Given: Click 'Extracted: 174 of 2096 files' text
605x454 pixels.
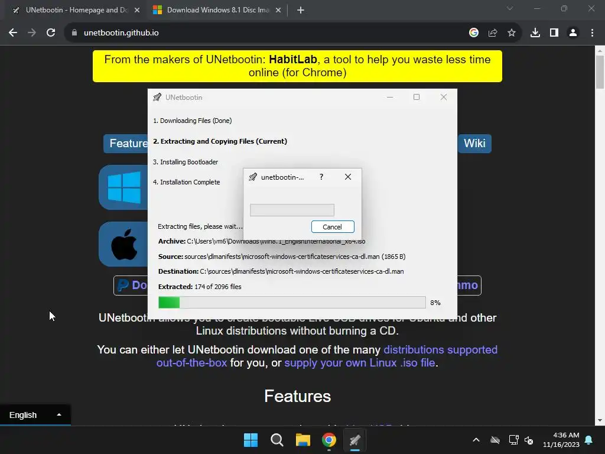Looking at the screenshot, I should click(200, 287).
